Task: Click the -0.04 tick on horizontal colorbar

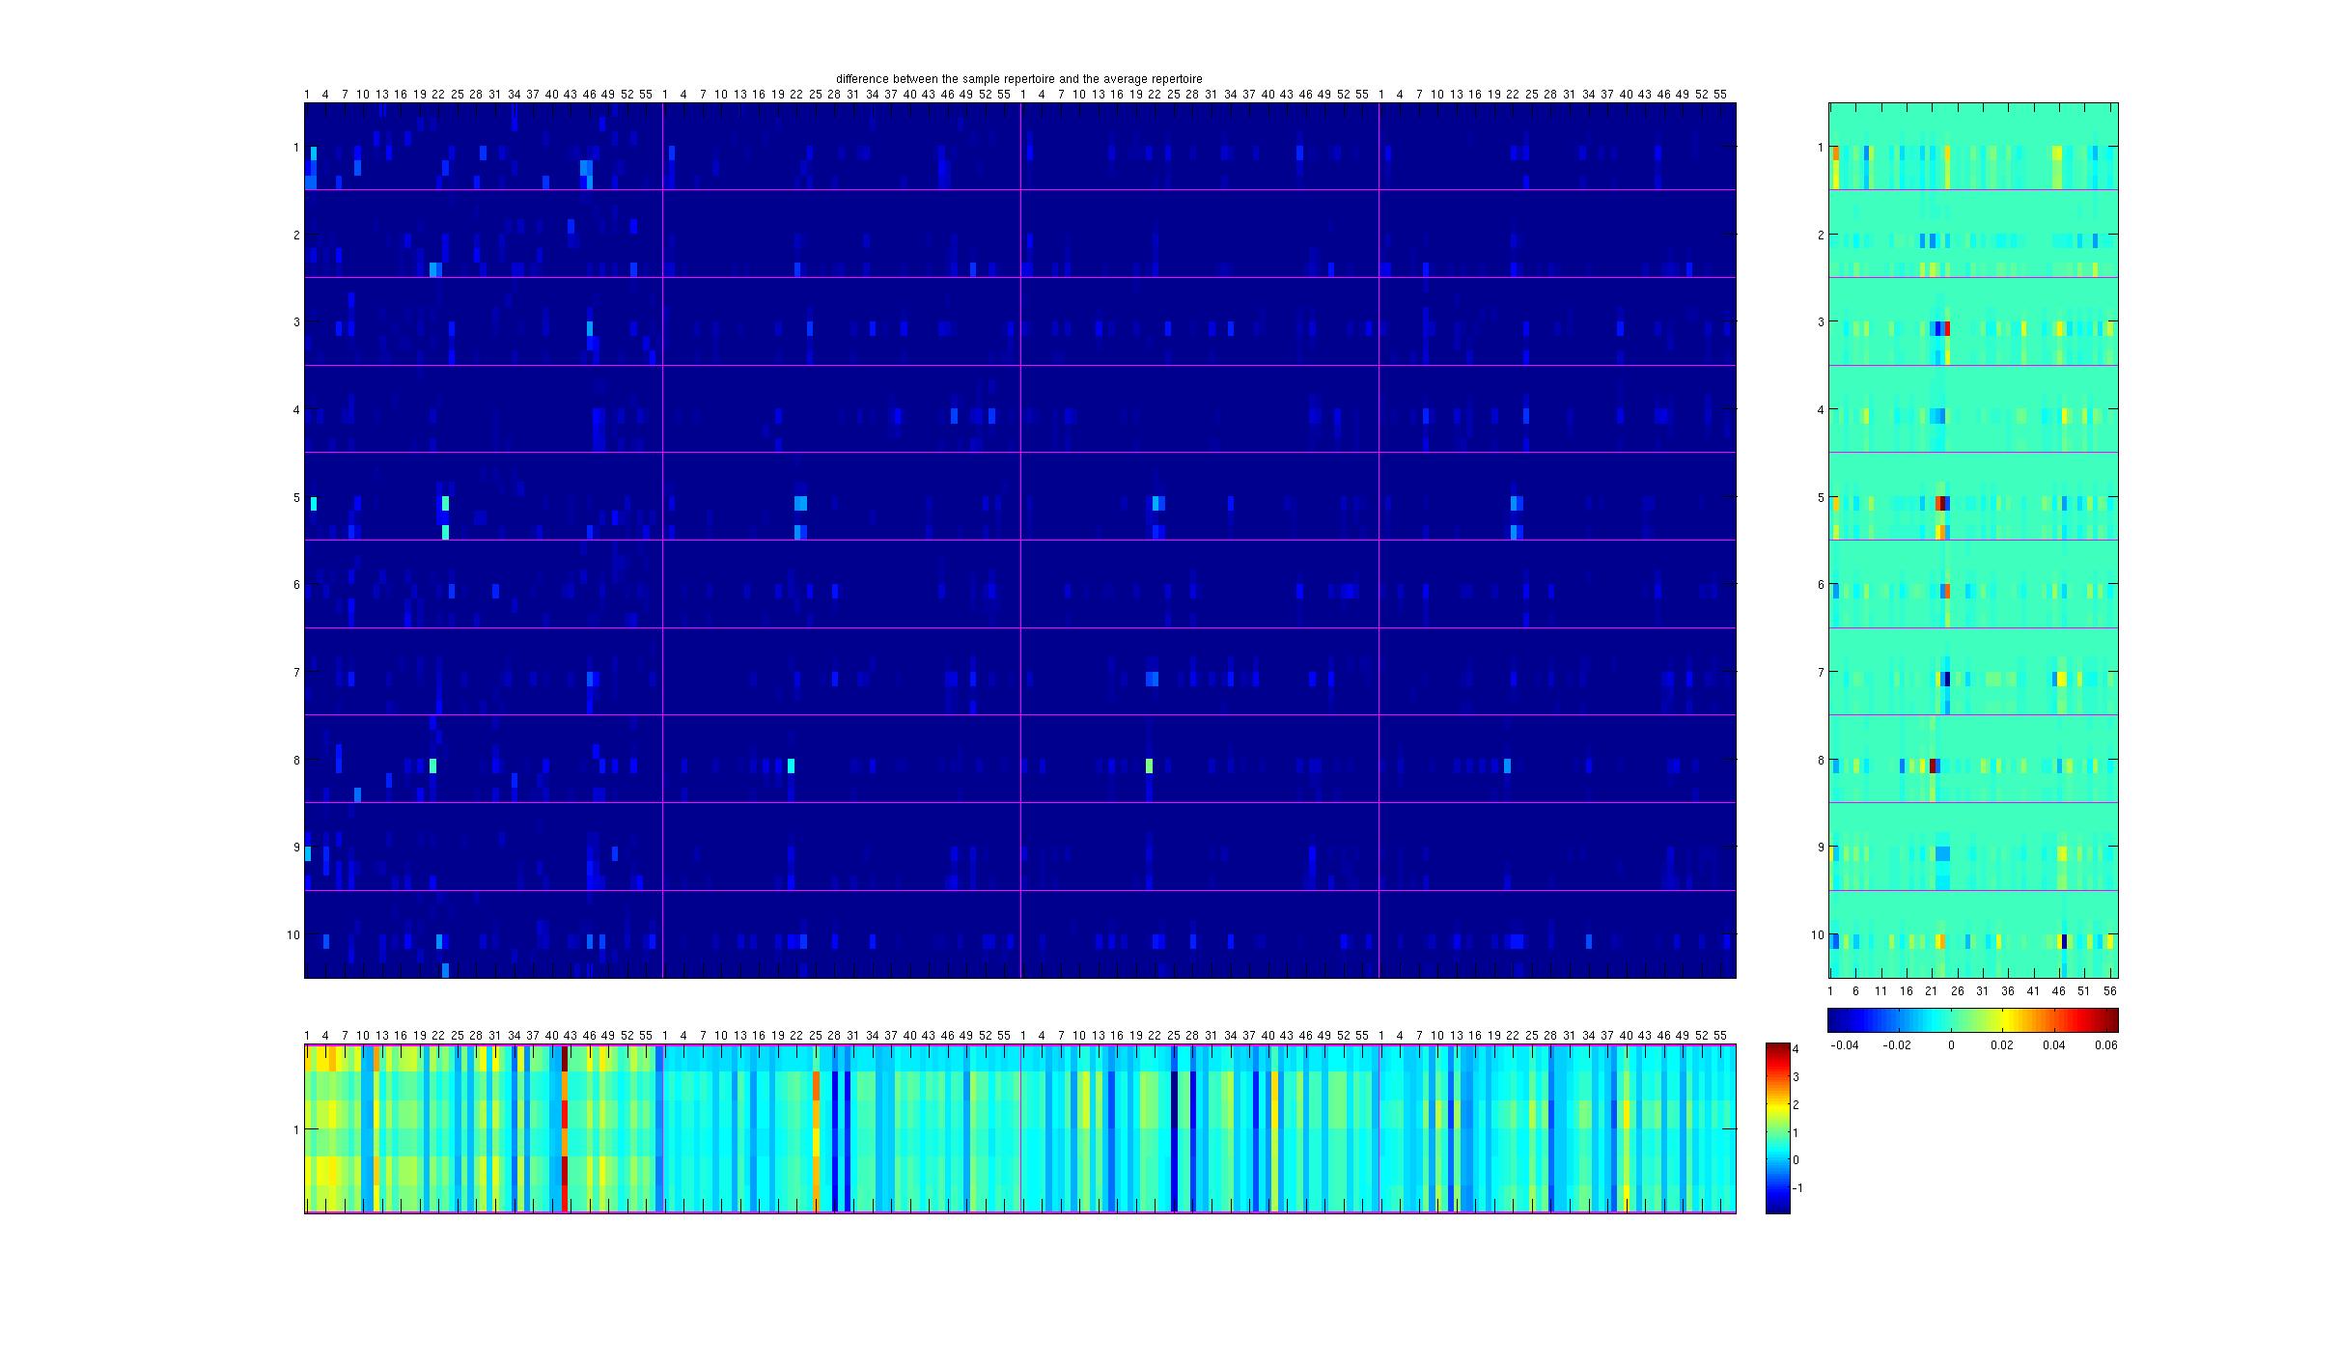Action: 1844,1045
